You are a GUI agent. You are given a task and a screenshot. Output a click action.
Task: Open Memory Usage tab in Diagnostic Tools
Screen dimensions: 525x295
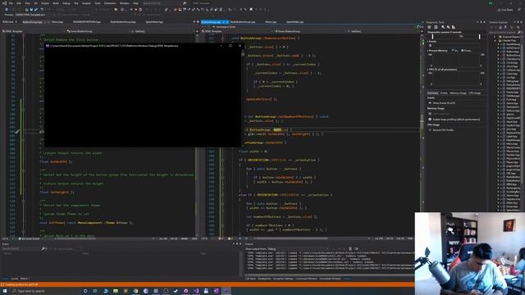[458, 93]
